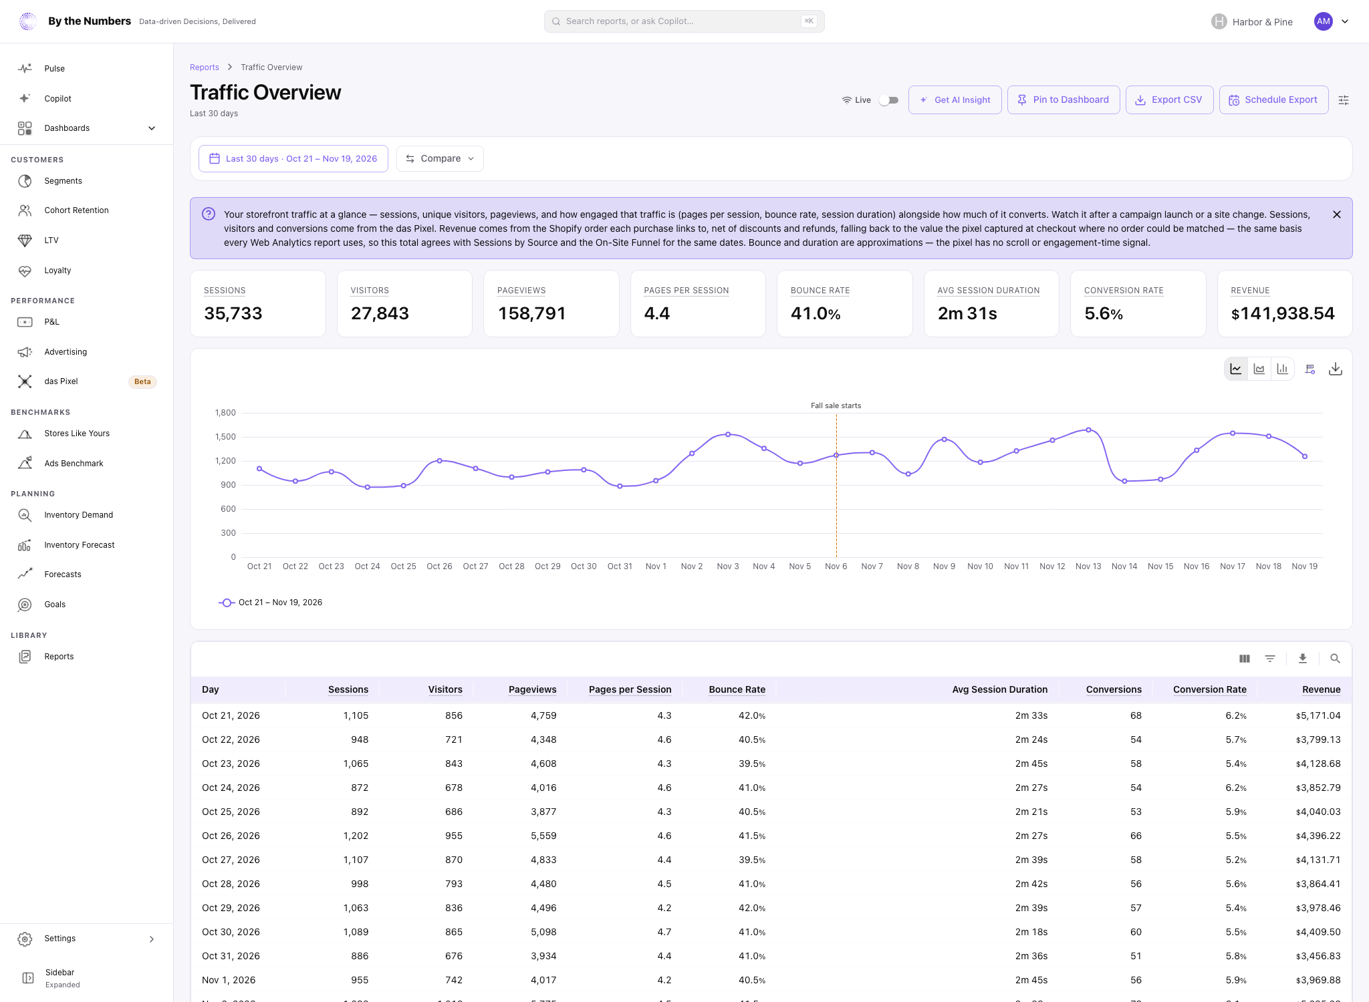Click the Fall sale starts marker
The height and width of the screenshot is (1002, 1369).
click(836, 405)
